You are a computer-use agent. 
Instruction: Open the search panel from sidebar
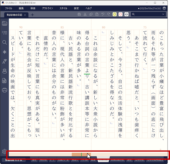[5, 42]
